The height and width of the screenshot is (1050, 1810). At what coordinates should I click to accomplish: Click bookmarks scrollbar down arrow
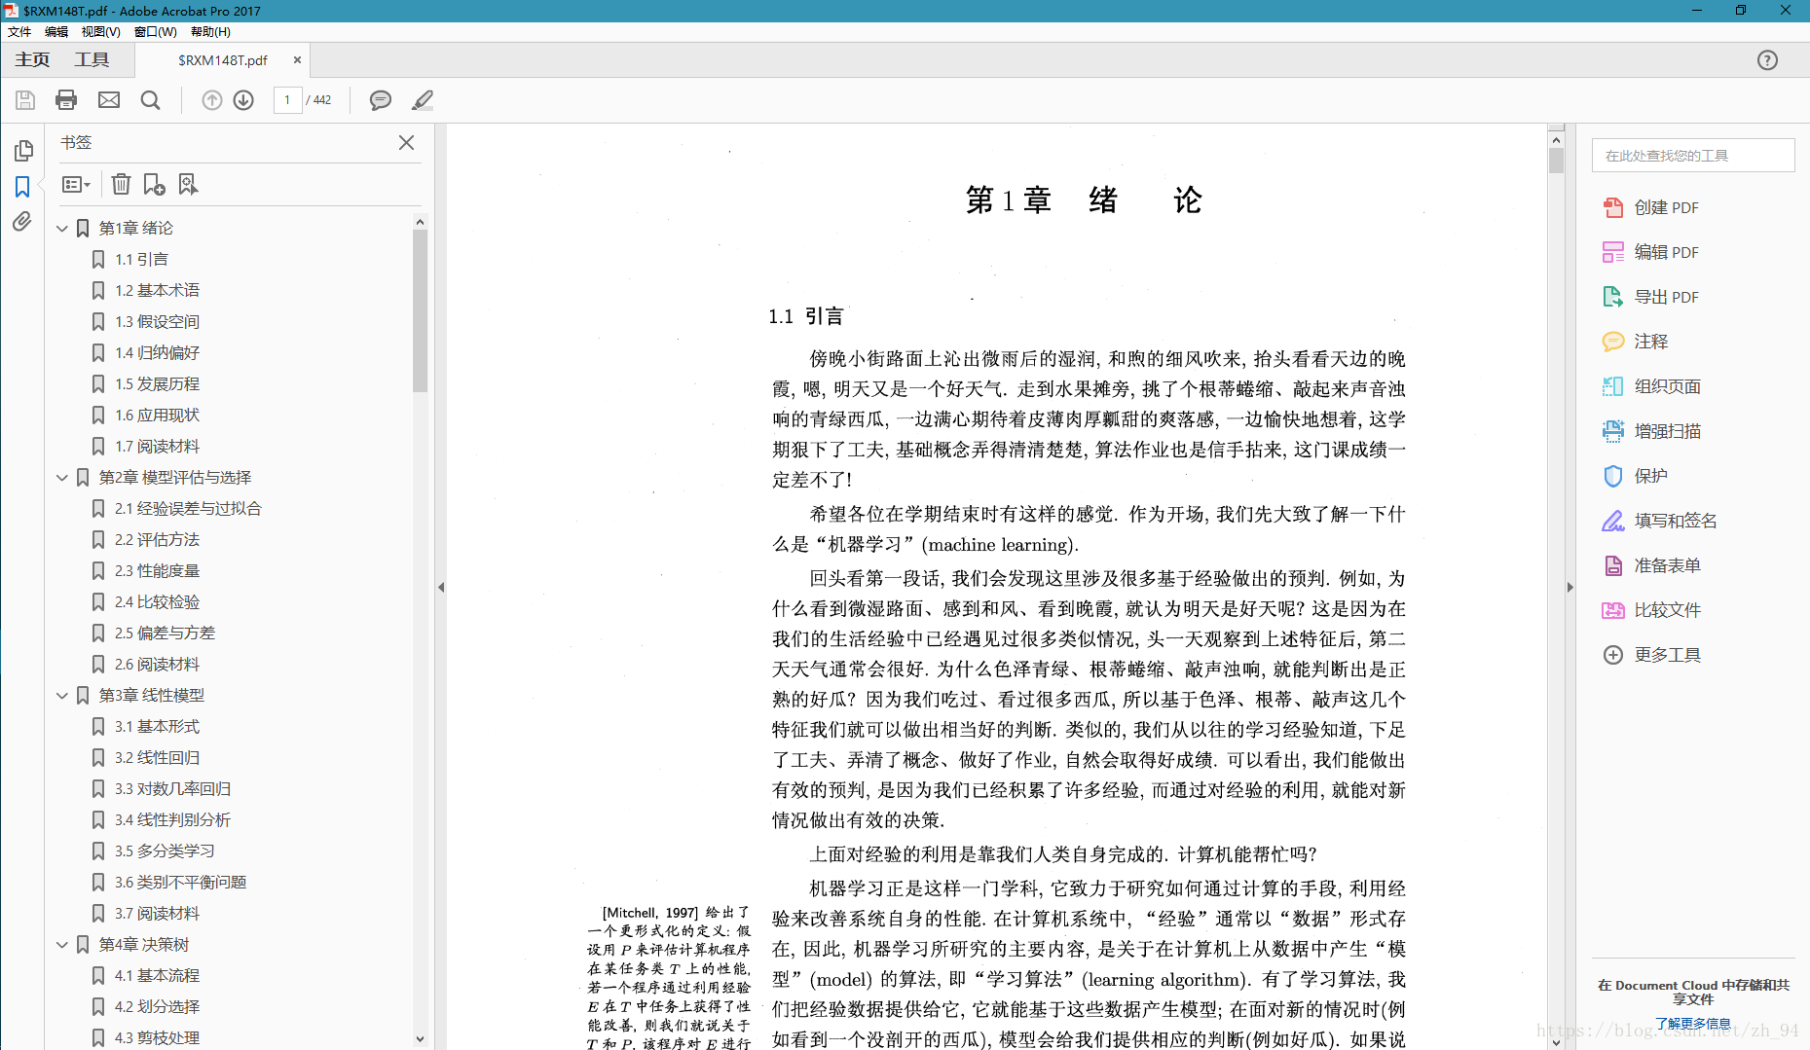coord(420,1038)
